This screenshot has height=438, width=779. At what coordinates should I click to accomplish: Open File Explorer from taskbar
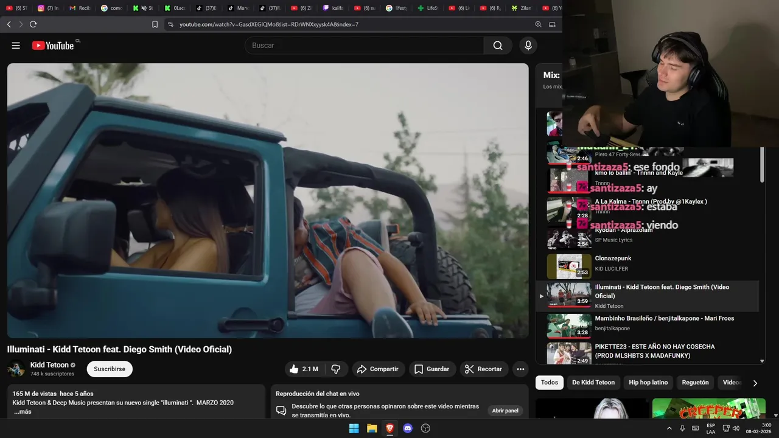(x=372, y=428)
